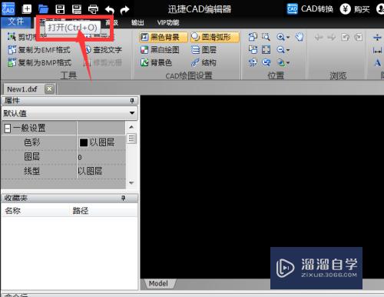Collapse the 一般设置 section
Viewport: 384px width, 297px height.
coord(8,128)
